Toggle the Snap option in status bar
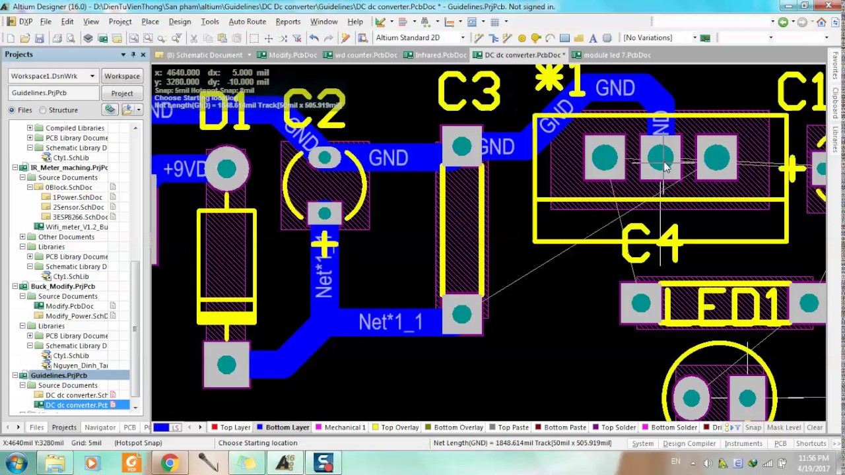Screen dimensions: 845x475 tap(753, 427)
